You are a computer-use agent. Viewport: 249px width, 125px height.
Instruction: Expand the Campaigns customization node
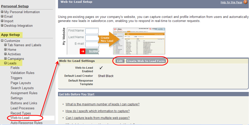[6, 59]
